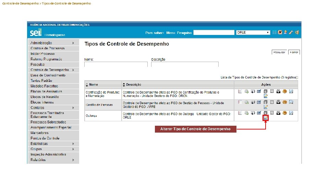Click the orange gear icon in Certificação row
The image size is (329, 185).
tap(285, 91)
